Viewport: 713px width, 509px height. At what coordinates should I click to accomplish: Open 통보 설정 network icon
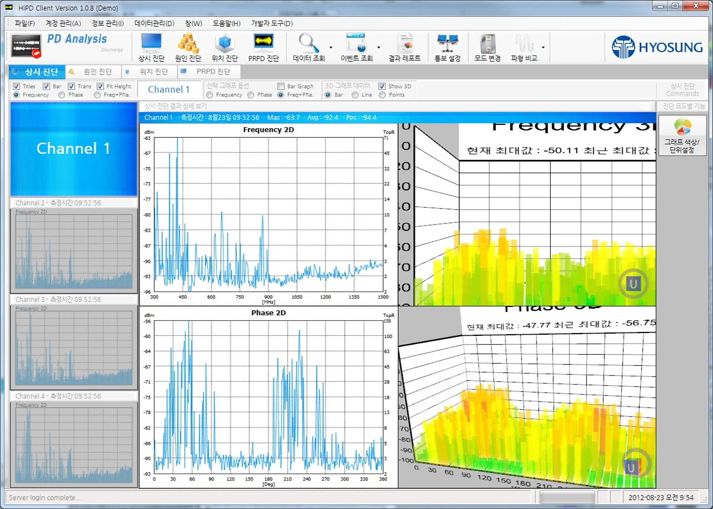(447, 47)
